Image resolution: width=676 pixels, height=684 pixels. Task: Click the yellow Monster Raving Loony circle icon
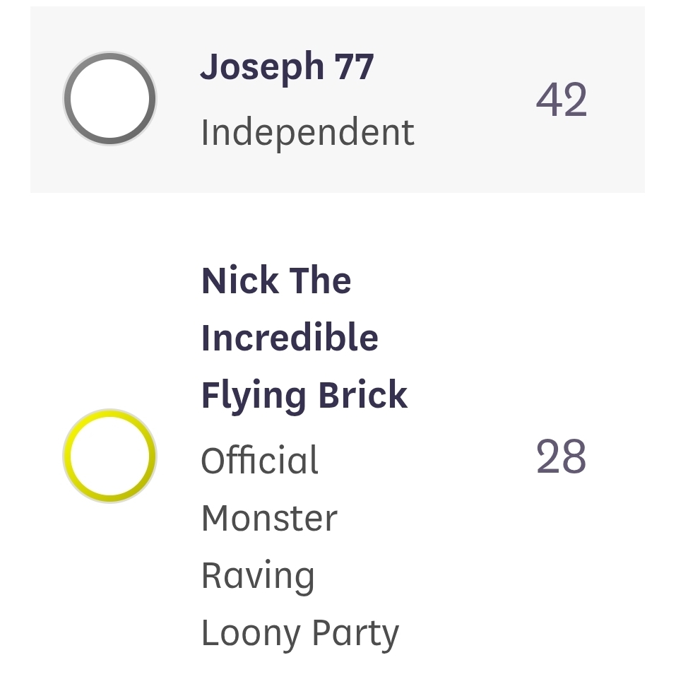point(110,456)
